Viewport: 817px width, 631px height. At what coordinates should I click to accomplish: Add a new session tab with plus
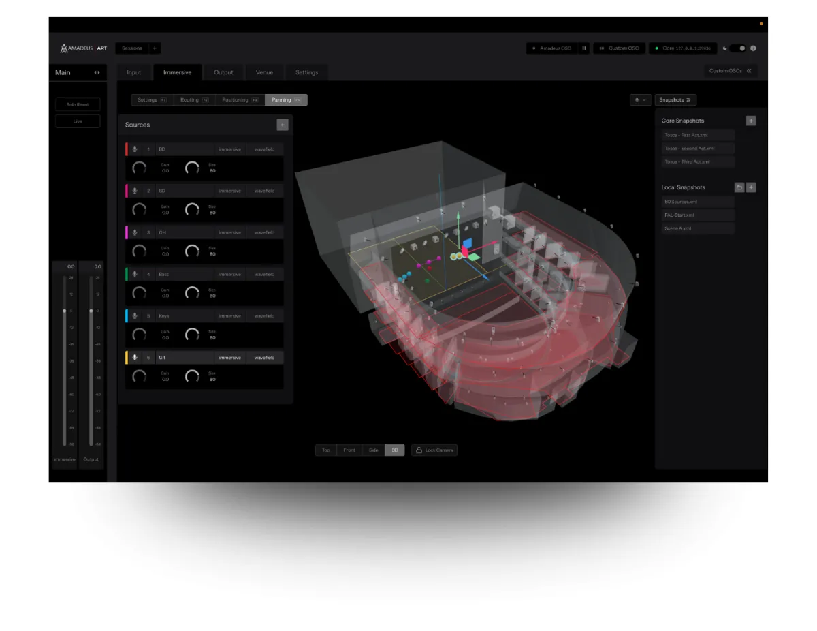click(155, 48)
